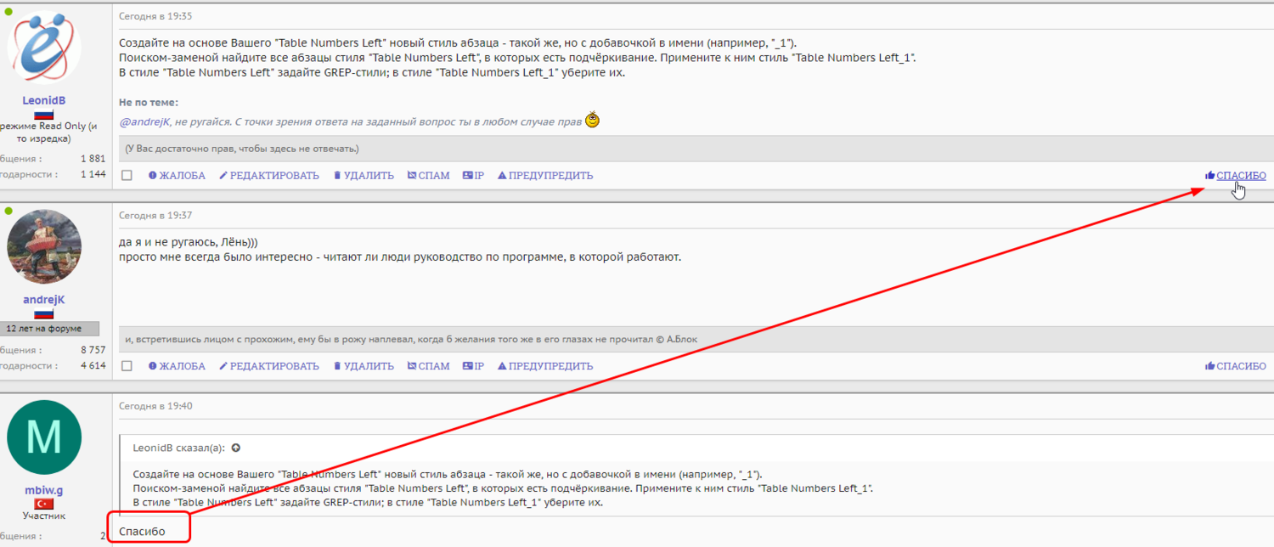1274x547 pixels.
Task: Click timestamp Сегодня в 19:37
Action: pyautogui.click(x=155, y=216)
